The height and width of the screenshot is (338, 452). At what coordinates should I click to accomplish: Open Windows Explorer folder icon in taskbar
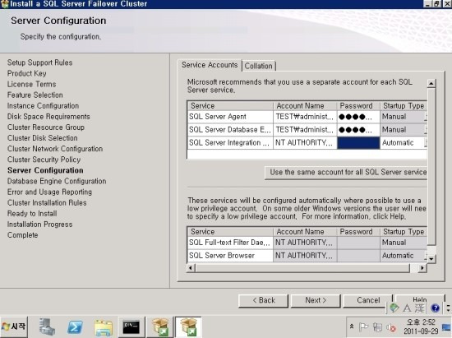coord(104,327)
